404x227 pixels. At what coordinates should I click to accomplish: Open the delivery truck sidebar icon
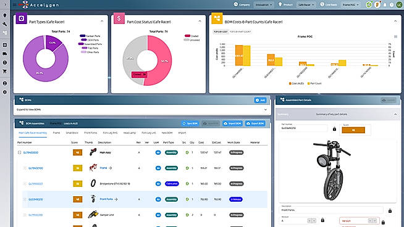pyautogui.click(x=5, y=54)
